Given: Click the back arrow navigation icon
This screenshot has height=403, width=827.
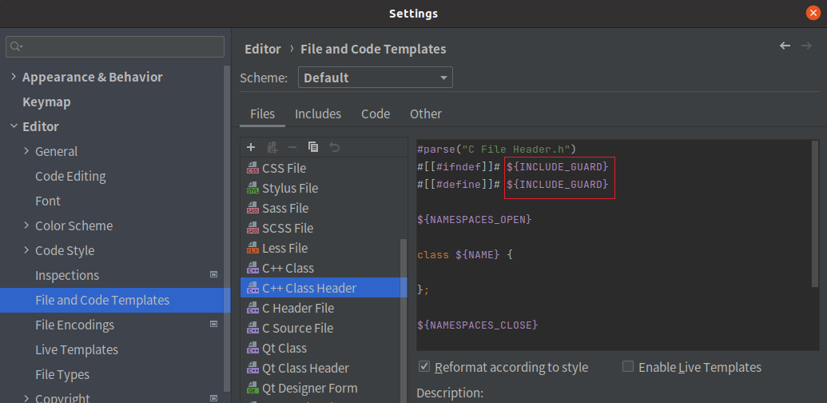Looking at the screenshot, I should pos(785,46).
